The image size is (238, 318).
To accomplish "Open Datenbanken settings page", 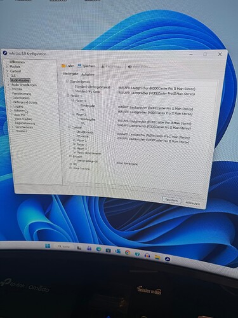I will (x=21, y=98).
